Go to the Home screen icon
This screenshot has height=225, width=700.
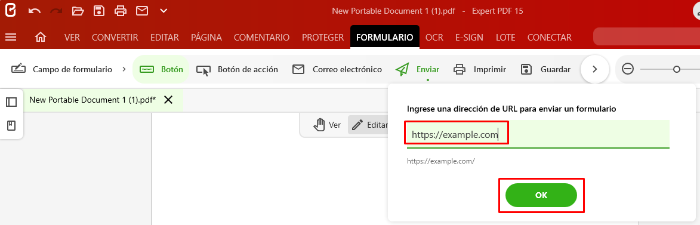[41, 38]
